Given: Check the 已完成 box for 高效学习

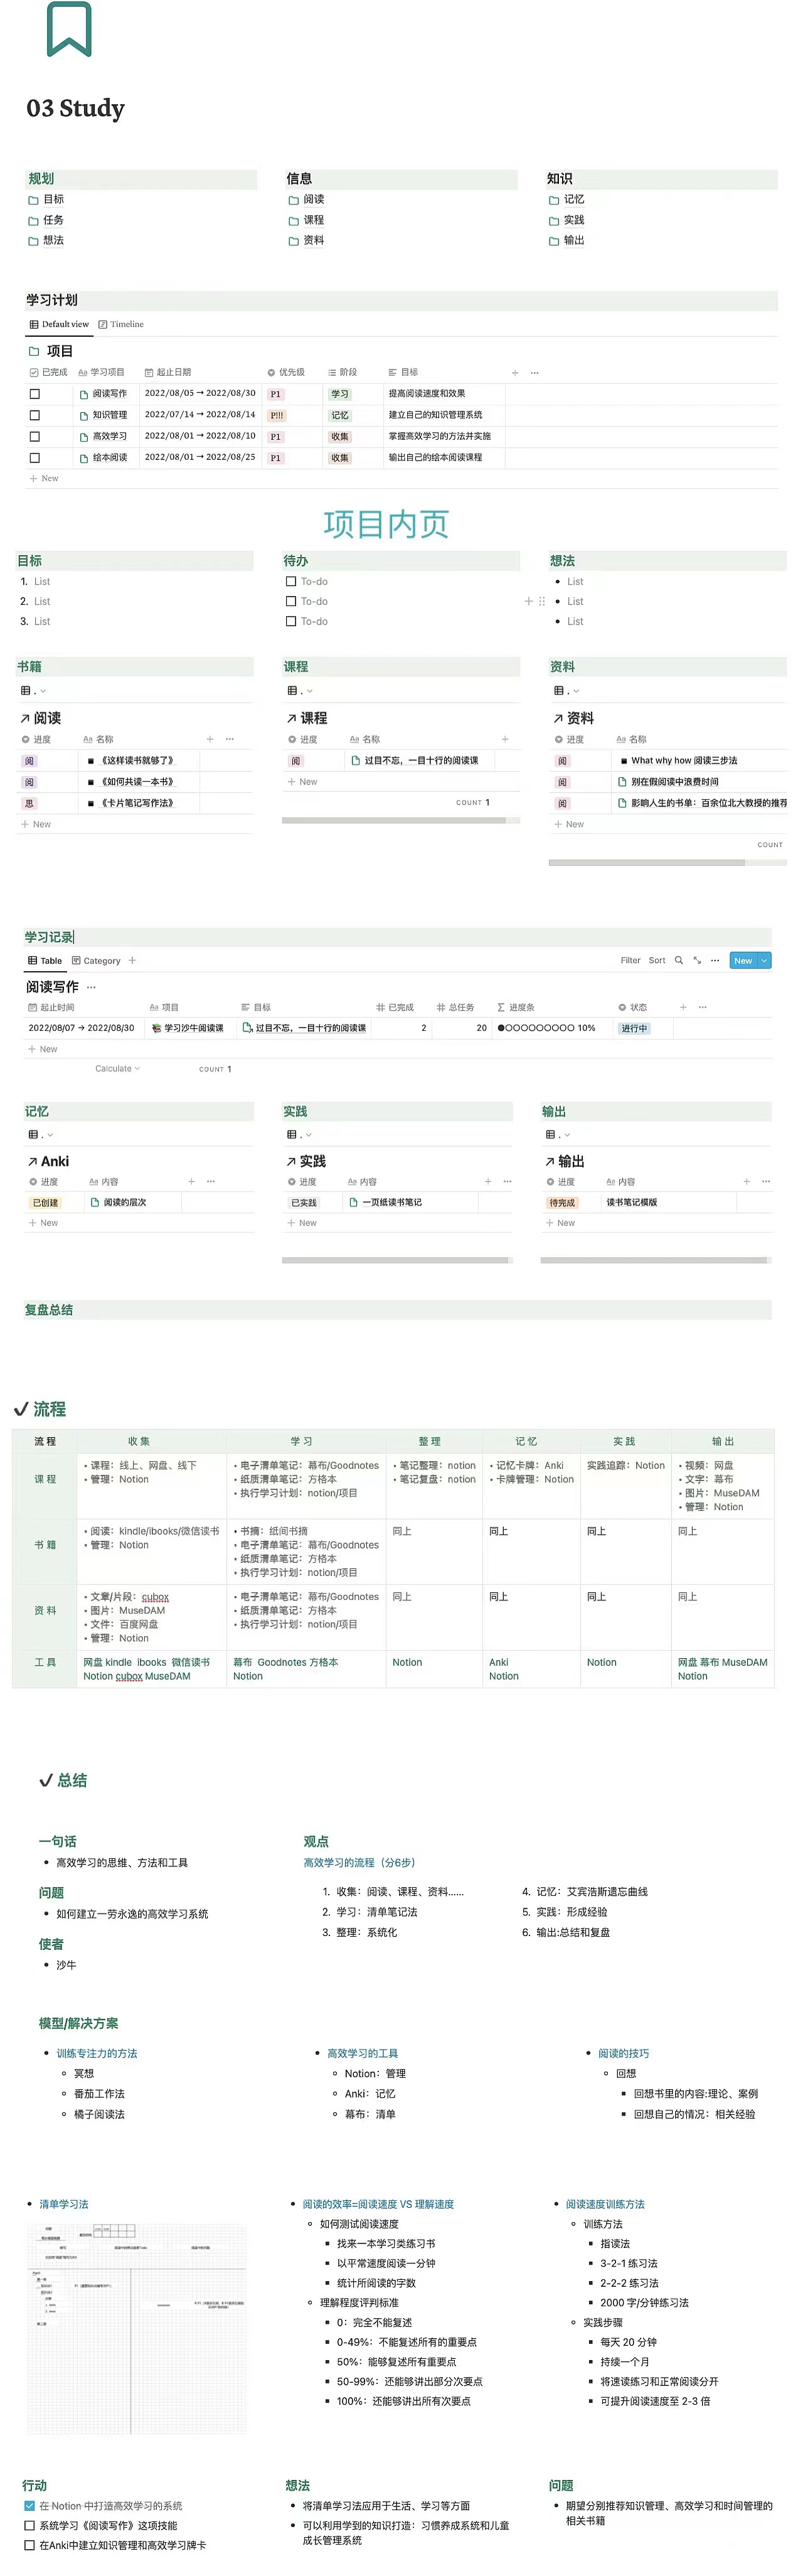Looking at the screenshot, I should (35, 436).
